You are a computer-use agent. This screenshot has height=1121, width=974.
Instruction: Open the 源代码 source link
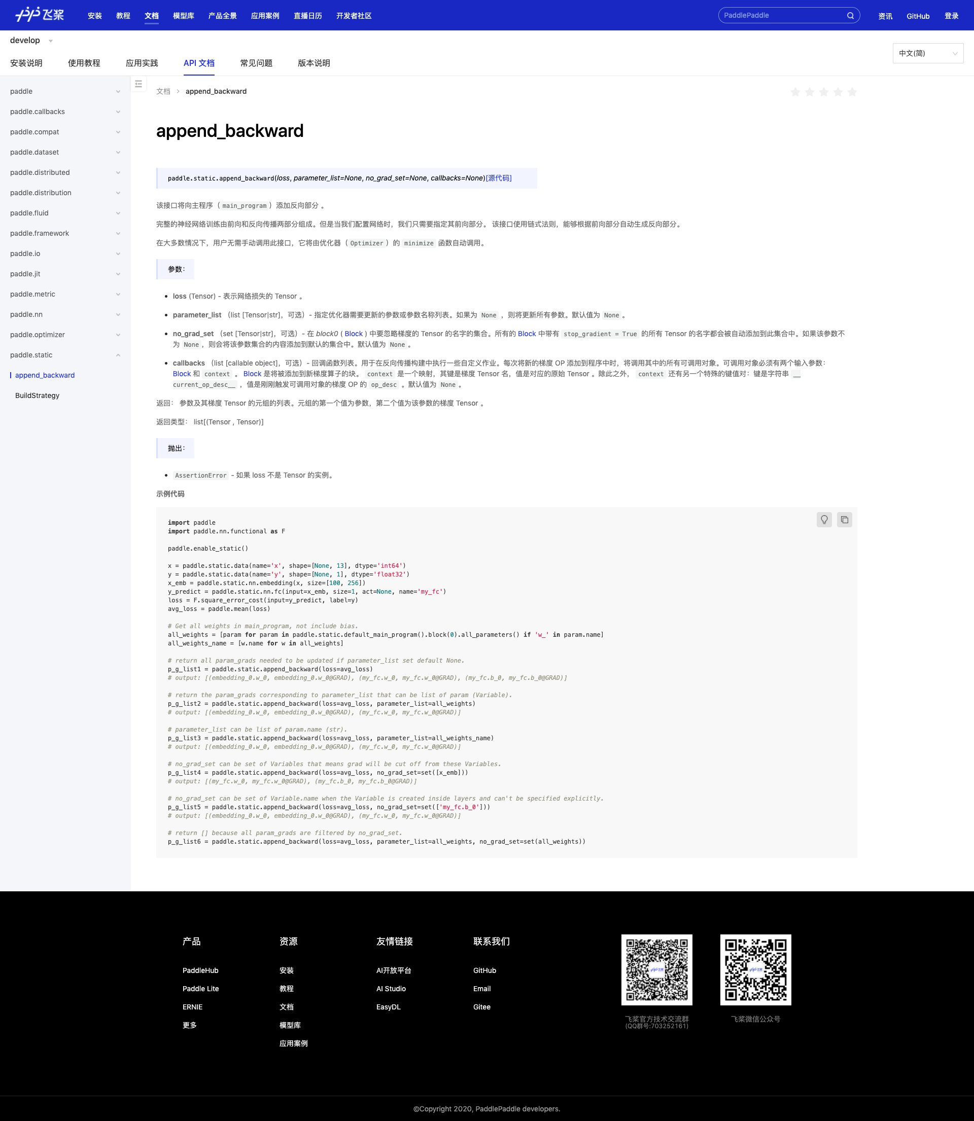498,178
